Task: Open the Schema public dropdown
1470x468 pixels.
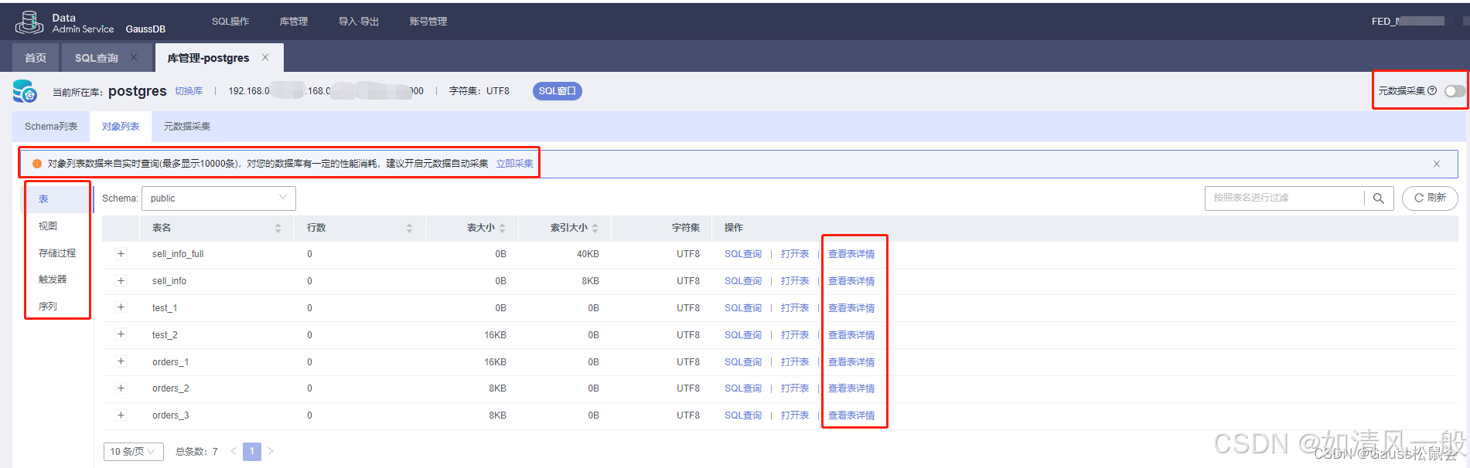Action: pos(218,198)
